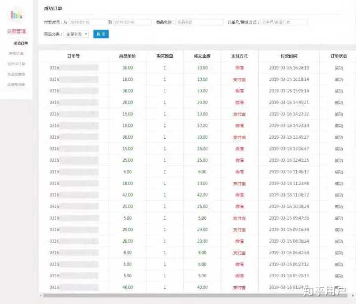Focus the 订单号/联系方式 input field
The height and width of the screenshot is (304, 356).
click(284, 22)
